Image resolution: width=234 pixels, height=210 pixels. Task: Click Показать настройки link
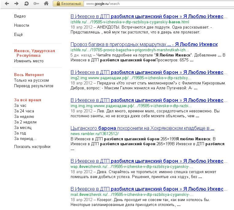[x=32, y=147]
